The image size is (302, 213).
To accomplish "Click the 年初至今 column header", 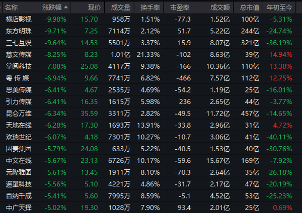I will [x=279, y=8].
